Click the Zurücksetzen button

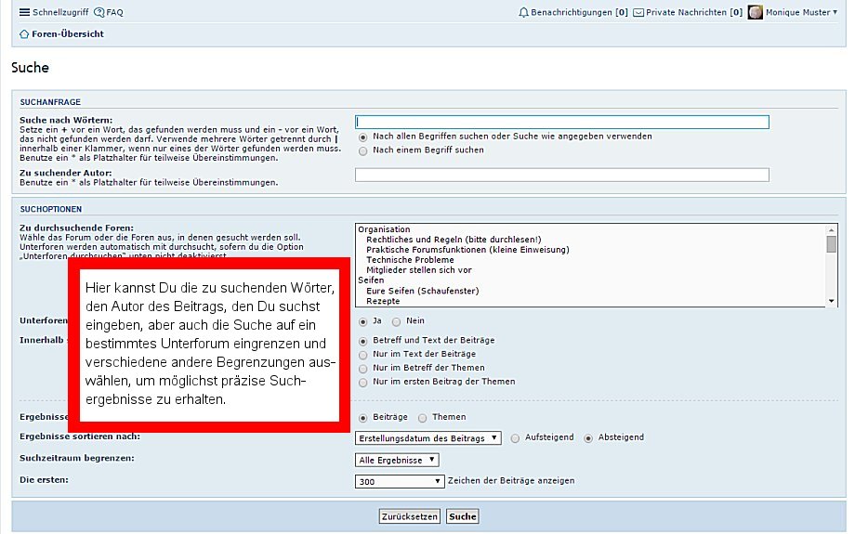[409, 516]
